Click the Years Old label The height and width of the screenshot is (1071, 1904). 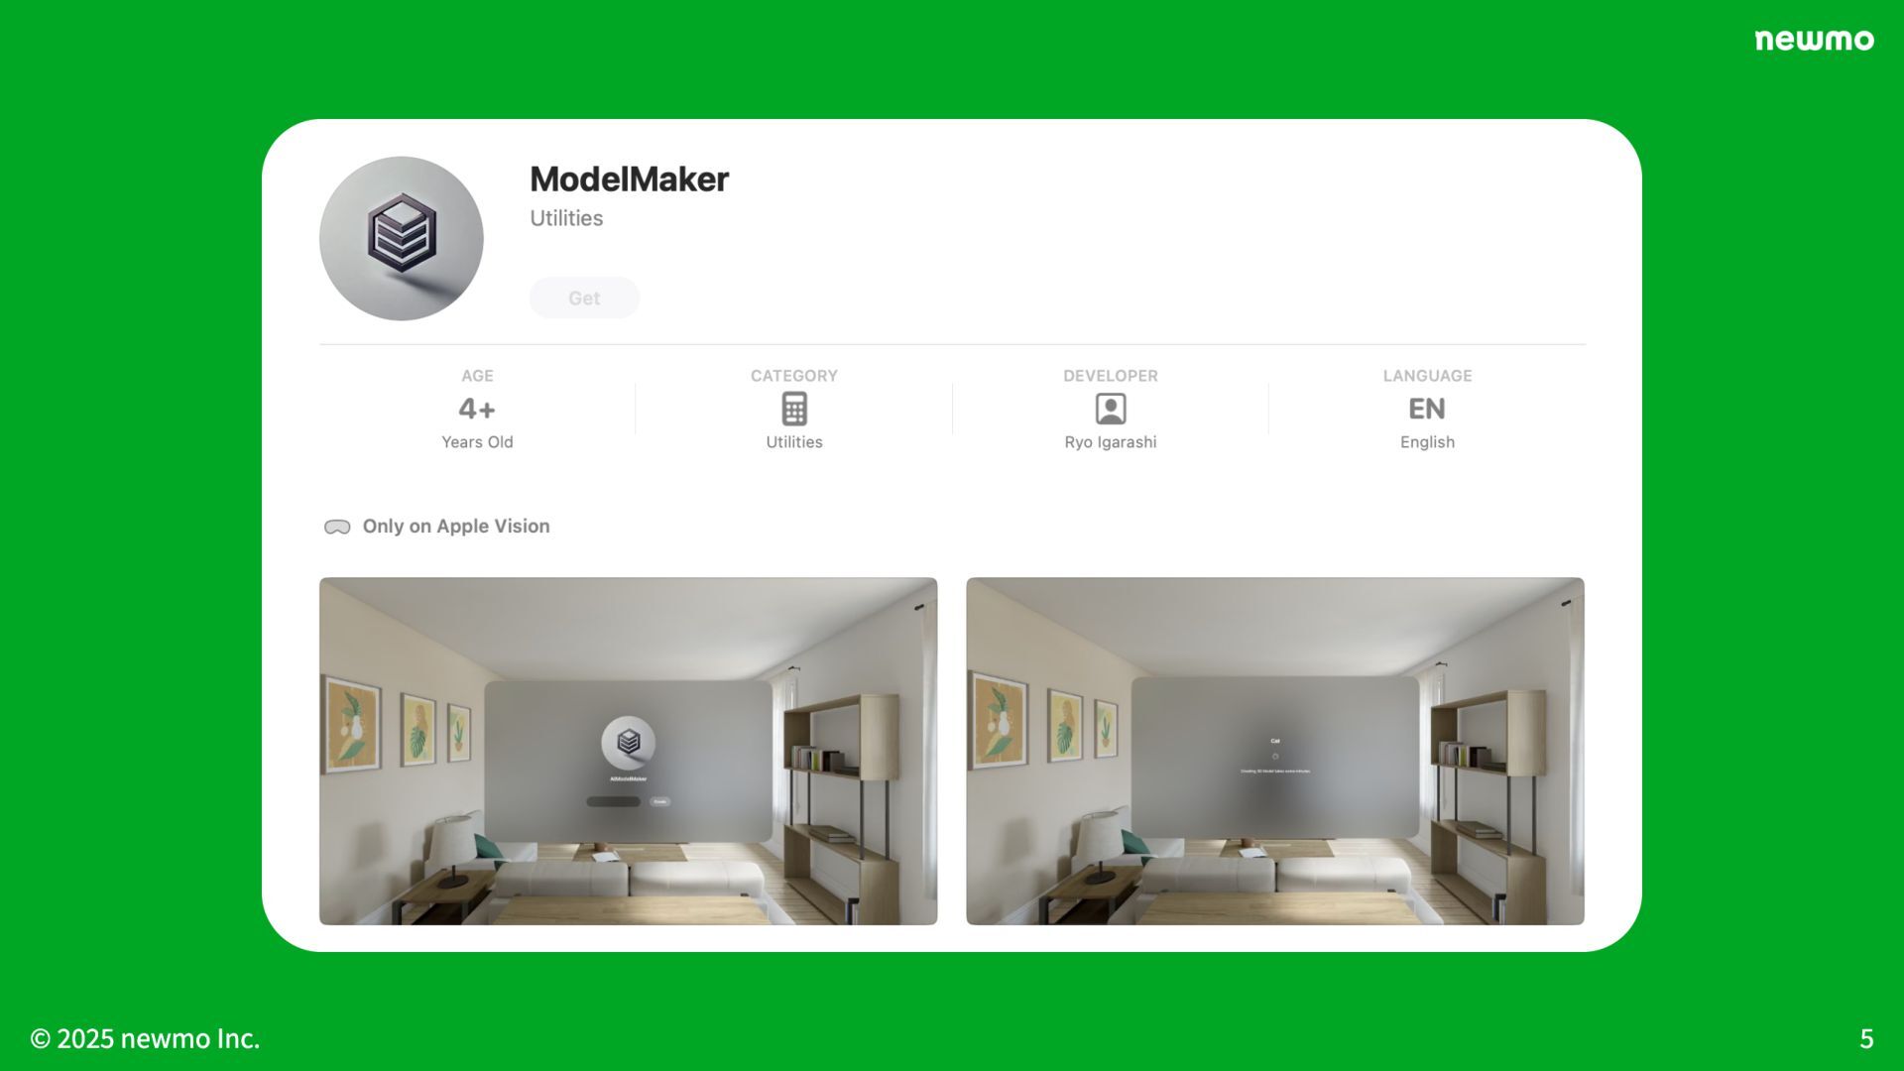[477, 442]
